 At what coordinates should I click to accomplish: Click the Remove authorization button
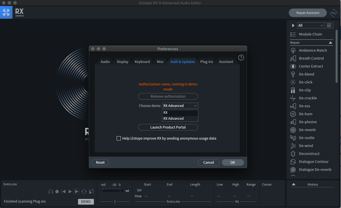168,96
